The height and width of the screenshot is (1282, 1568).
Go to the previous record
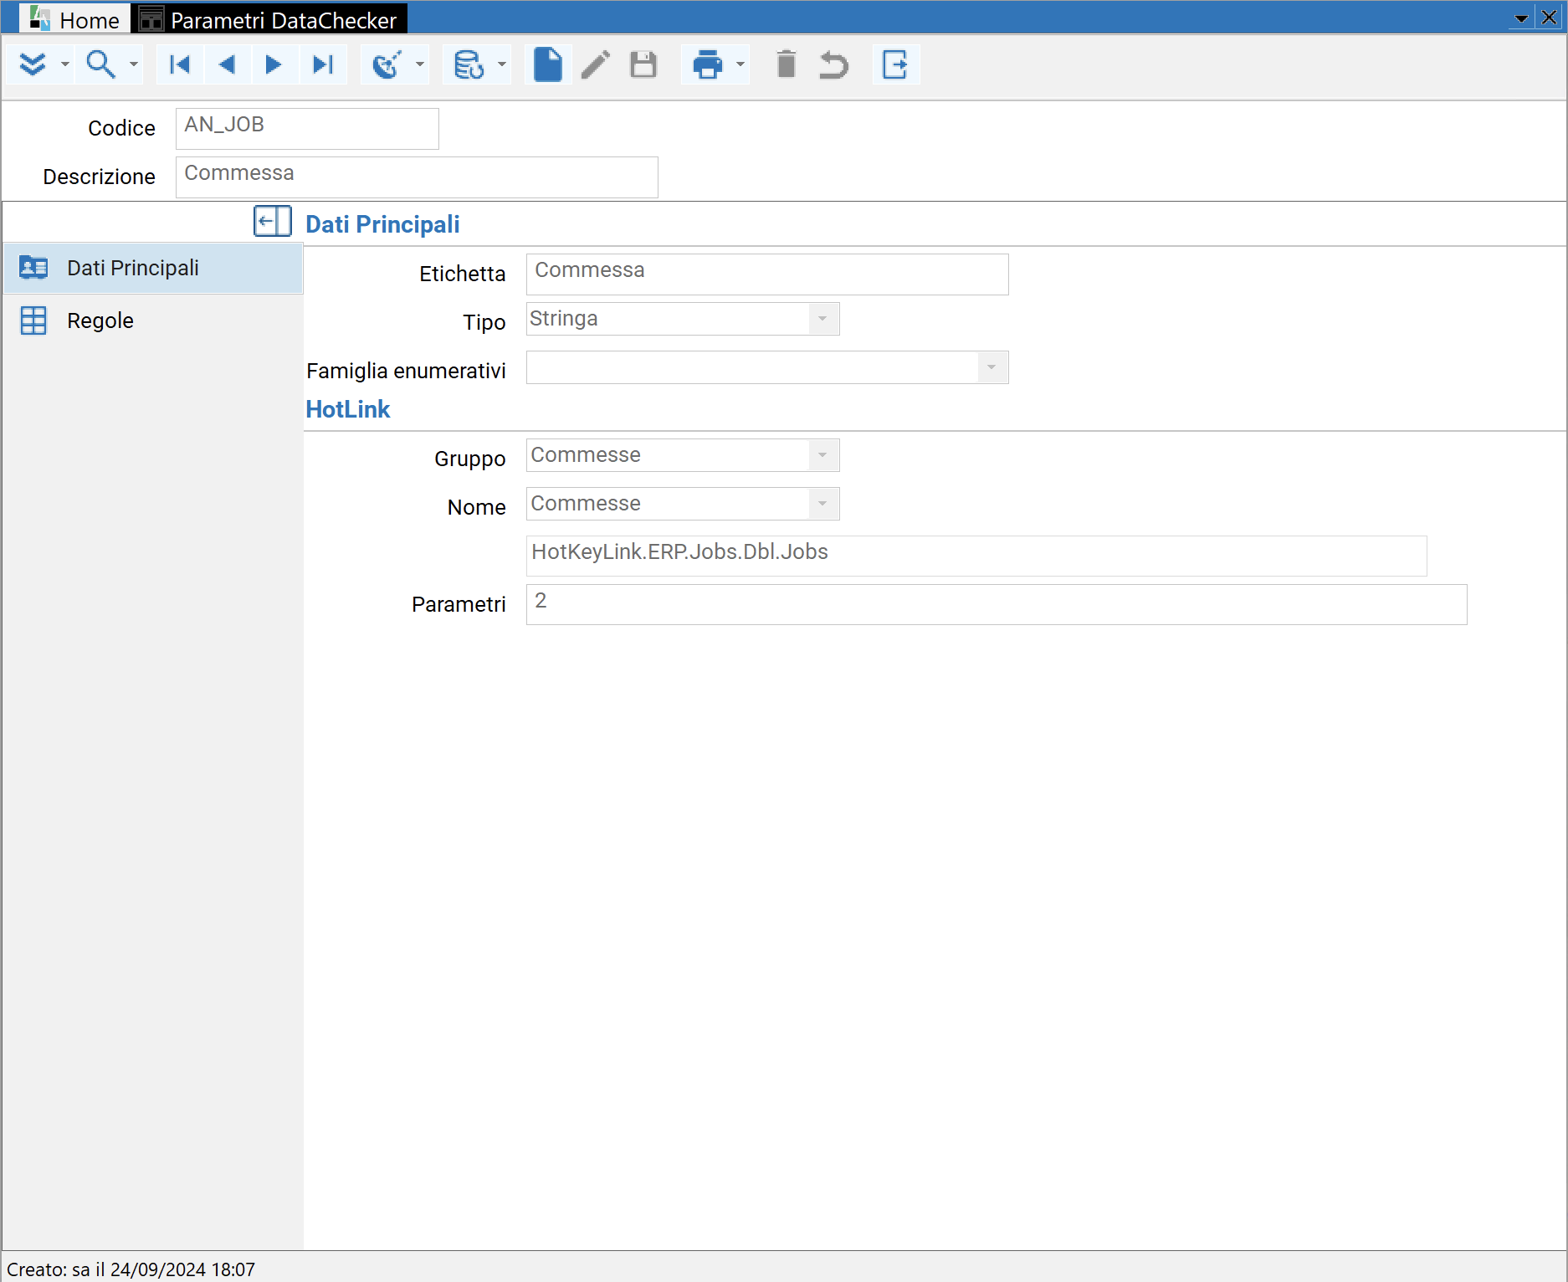[227, 64]
